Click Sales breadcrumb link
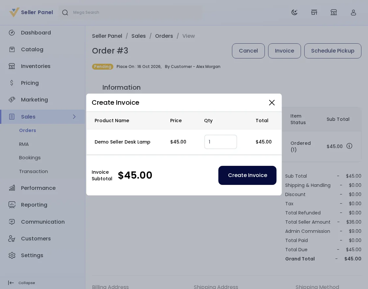Image resolution: width=368 pixels, height=289 pixels. (x=138, y=36)
